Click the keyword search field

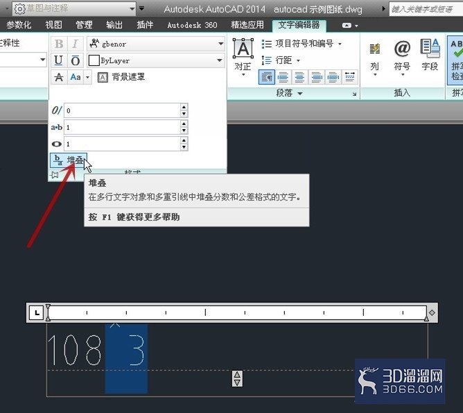(x=426, y=9)
